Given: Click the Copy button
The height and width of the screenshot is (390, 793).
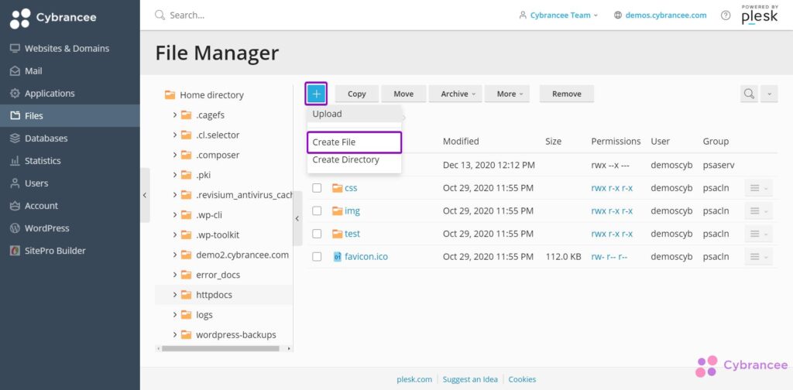Looking at the screenshot, I should 356,94.
